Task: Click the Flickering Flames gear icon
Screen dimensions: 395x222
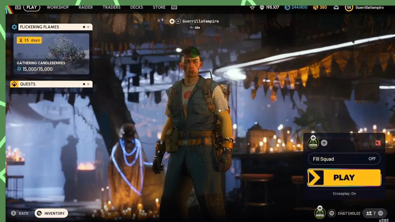Action: tap(14, 27)
